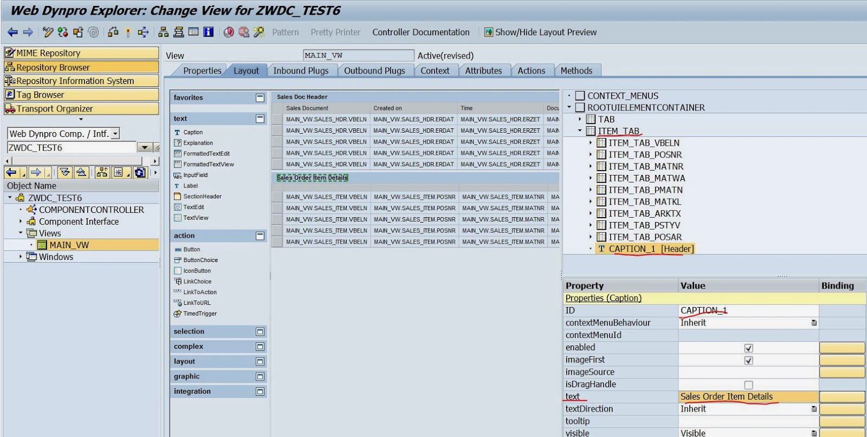Click the refresh icon above Object Name
This screenshot has width=867, height=437.
[x=140, y=173]
